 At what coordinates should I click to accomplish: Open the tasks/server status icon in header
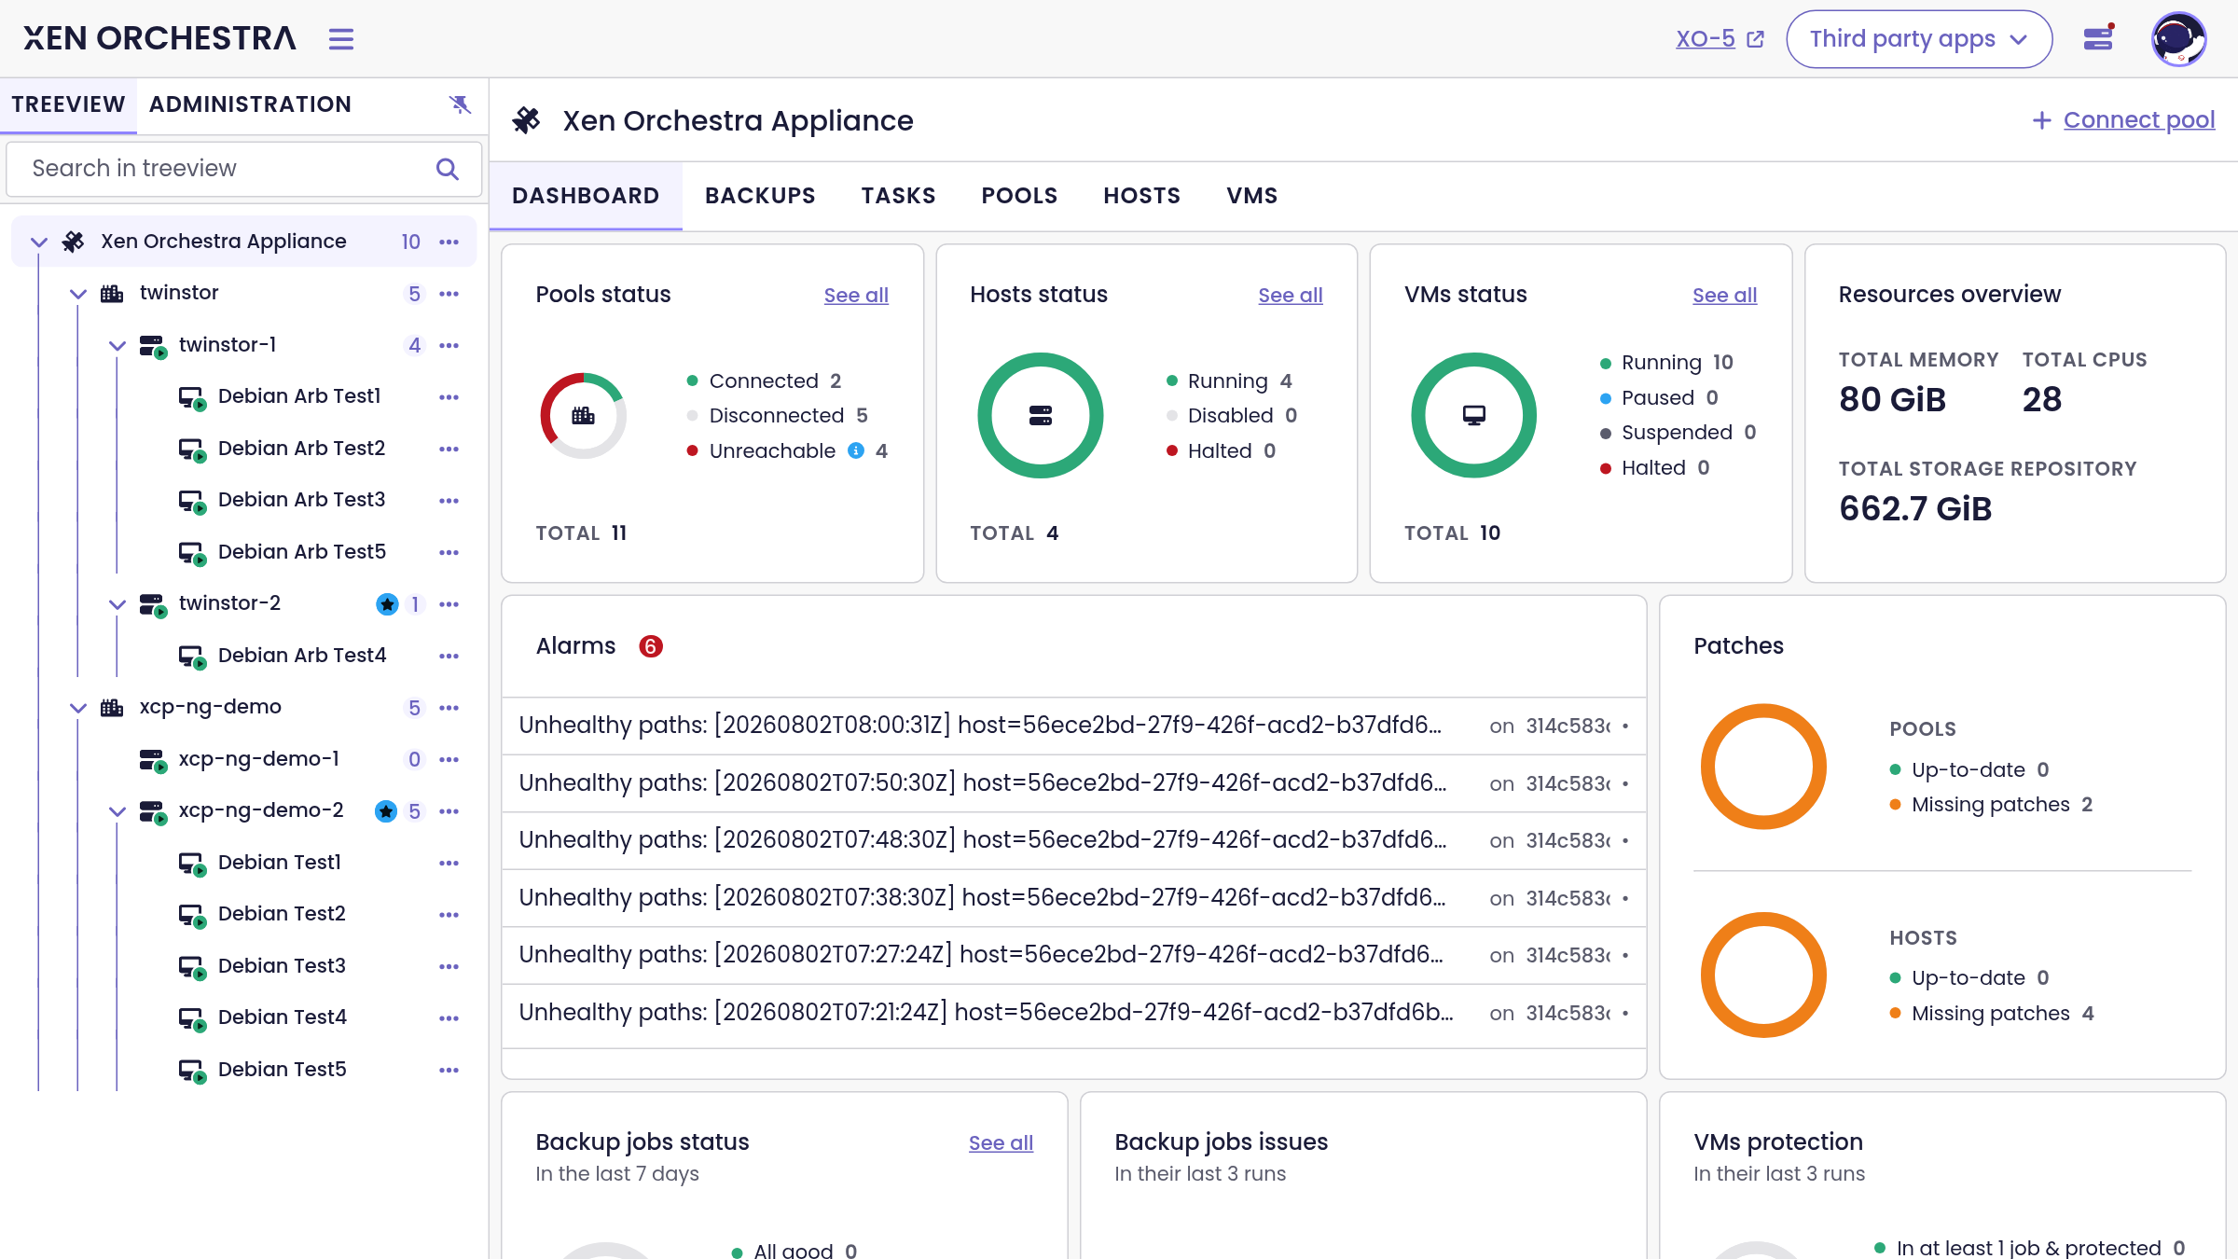pyautogui.click(x=2099, y=37)
